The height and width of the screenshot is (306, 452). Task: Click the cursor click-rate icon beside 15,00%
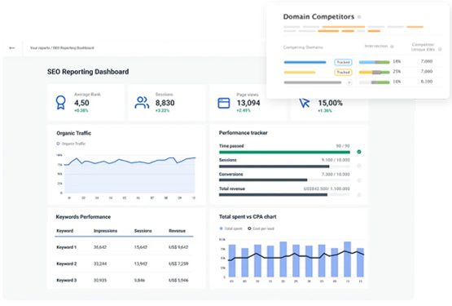pyautogui.click(x=305, y=103)
